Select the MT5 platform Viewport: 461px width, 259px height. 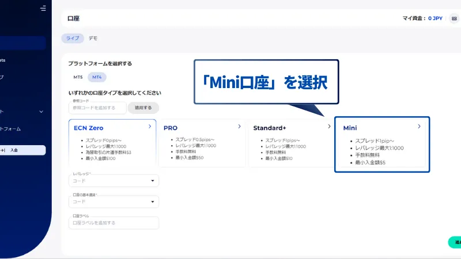tap(78, 77)
